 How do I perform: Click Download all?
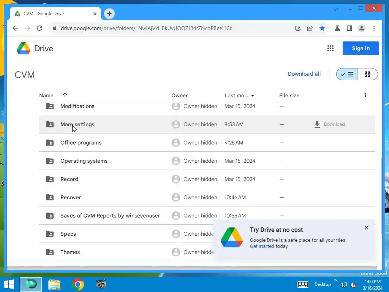tap(304, 74)
